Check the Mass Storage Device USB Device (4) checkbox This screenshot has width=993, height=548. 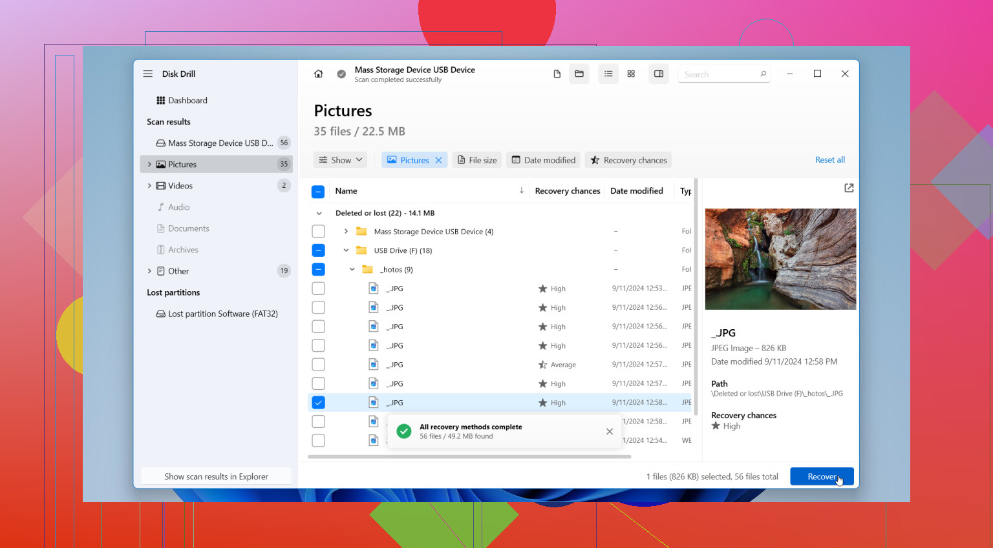318,231
